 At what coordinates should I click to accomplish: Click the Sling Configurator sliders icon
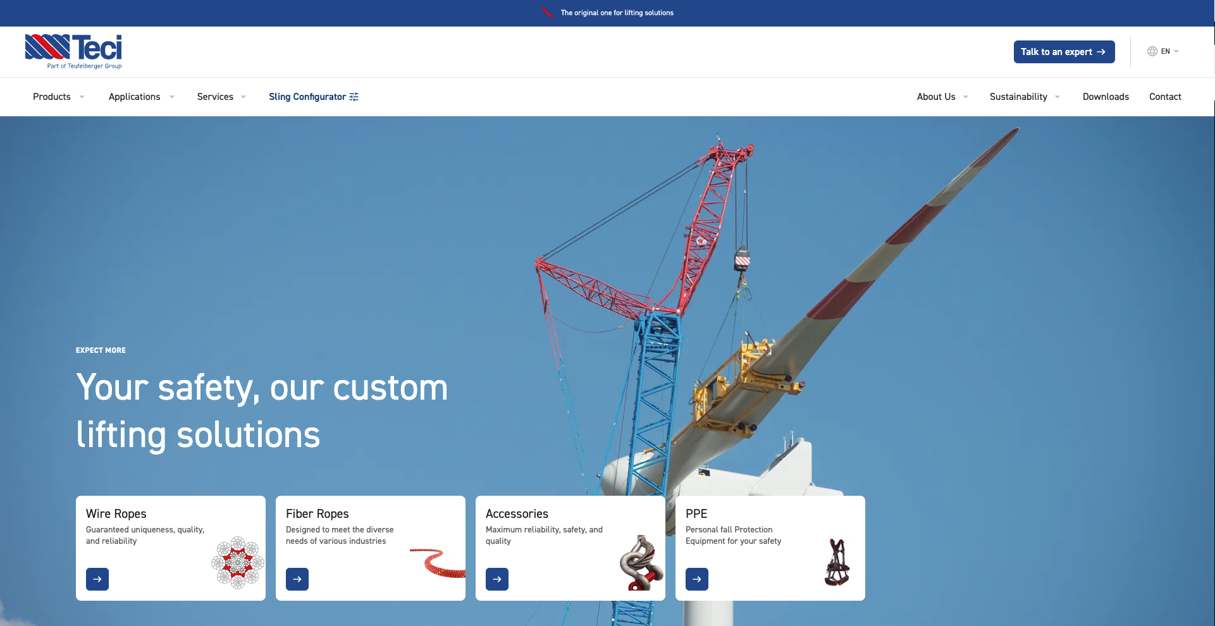(354, 97)
